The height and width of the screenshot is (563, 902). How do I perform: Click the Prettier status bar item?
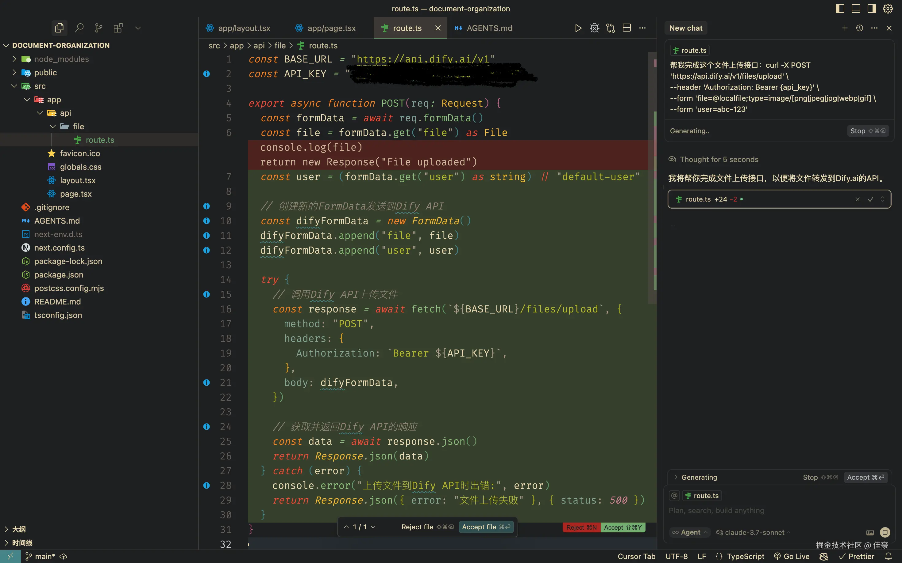pyautogui.click(x=857, y=556)
